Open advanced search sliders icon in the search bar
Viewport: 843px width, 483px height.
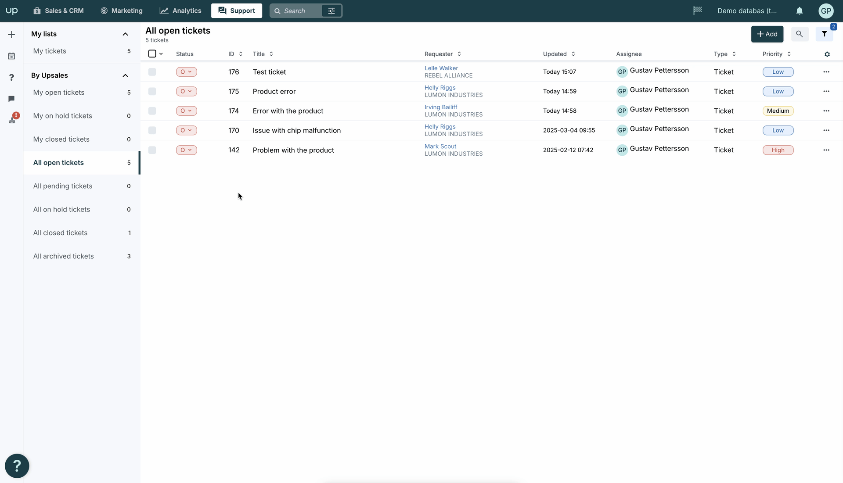(x=331, y=11)
